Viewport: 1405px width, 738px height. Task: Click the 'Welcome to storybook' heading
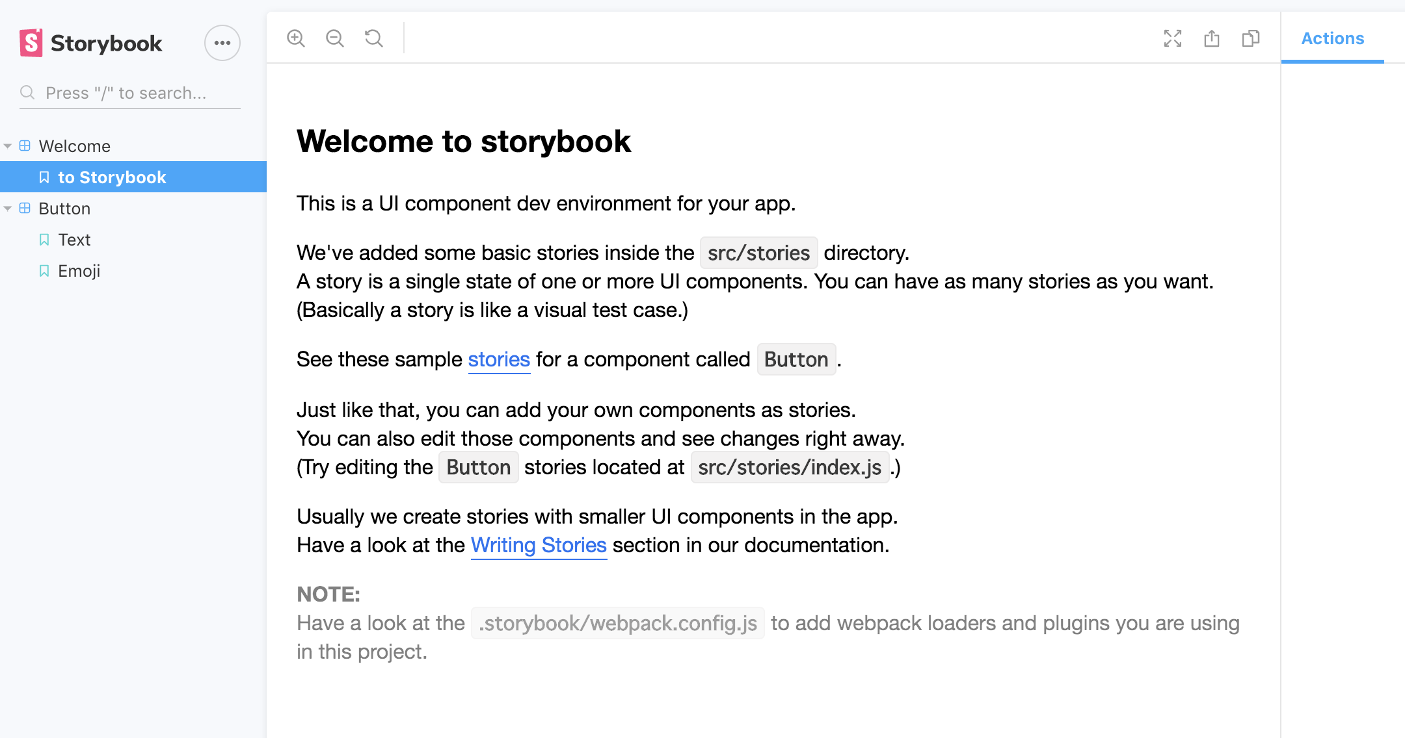point(464,142)
